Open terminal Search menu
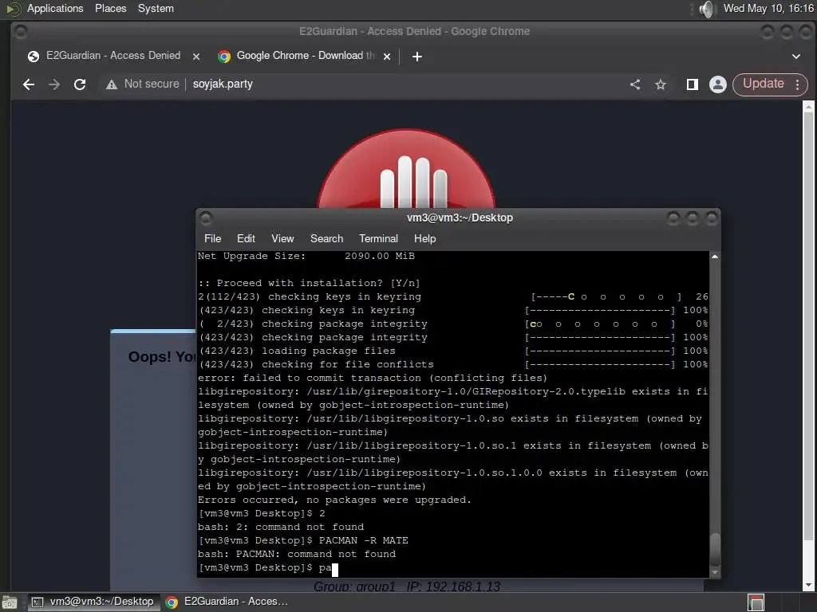This screenshot has width=817, height=612. pos(326,238)
